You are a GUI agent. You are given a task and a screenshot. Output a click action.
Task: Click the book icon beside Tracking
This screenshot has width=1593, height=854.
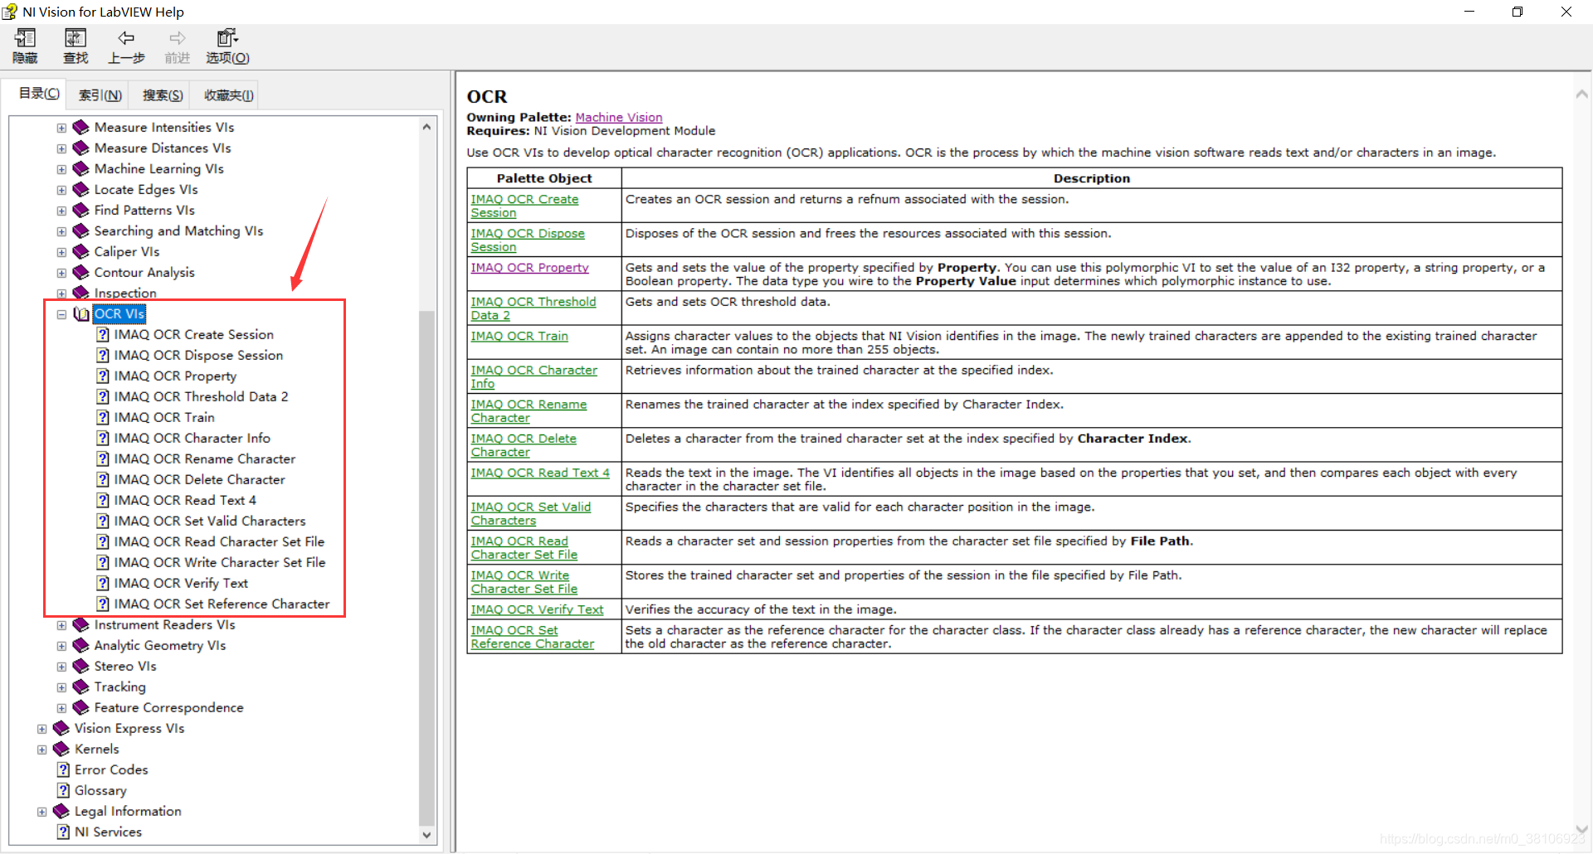coord(80,687)
